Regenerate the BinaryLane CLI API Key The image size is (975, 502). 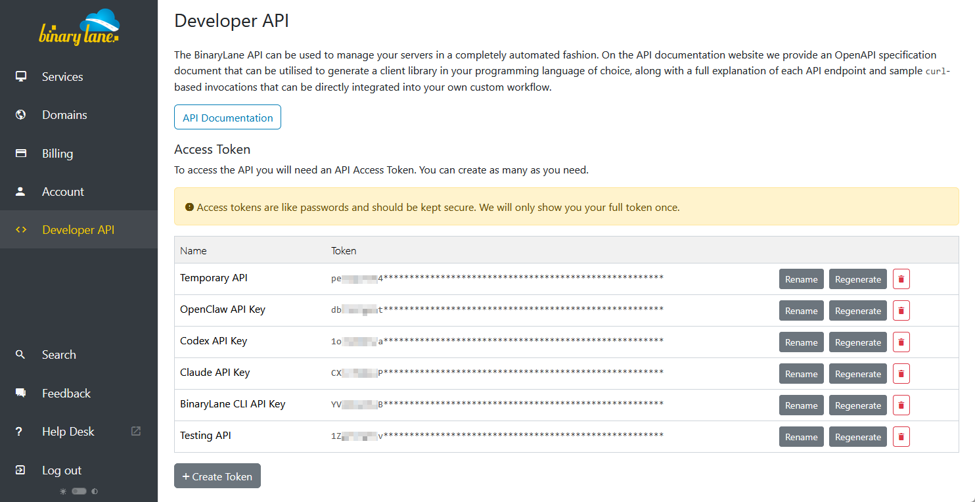point(858,405)
